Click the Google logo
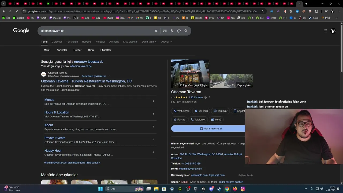The image size is (343, 193). tap(21, 31)
